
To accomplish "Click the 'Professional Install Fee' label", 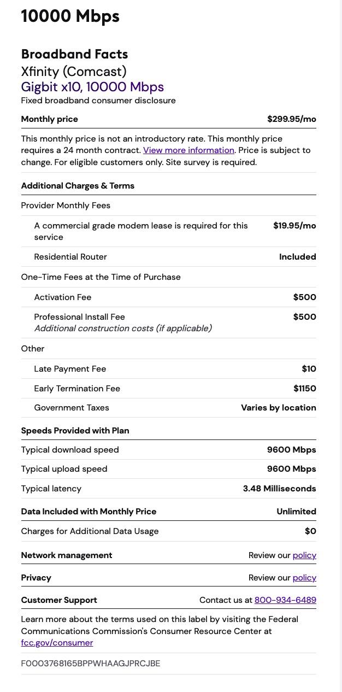I will 80,317.
